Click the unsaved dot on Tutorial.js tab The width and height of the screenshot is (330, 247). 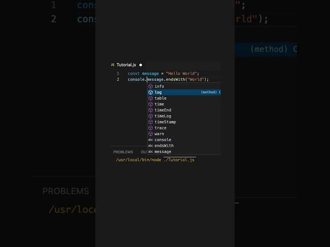tap(141, 65)
